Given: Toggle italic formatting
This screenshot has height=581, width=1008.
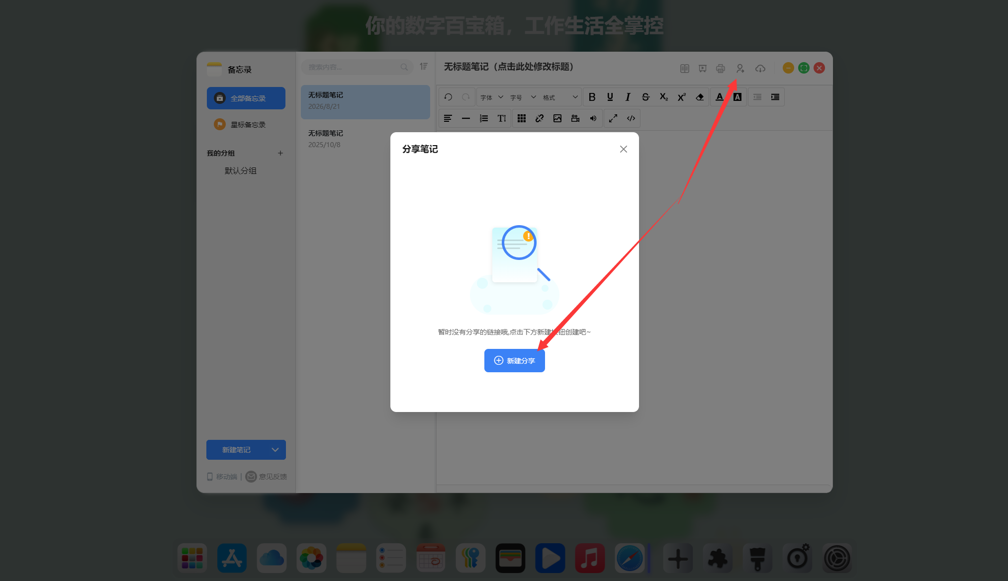Looking at the screenshot, I should pos(628,97).
